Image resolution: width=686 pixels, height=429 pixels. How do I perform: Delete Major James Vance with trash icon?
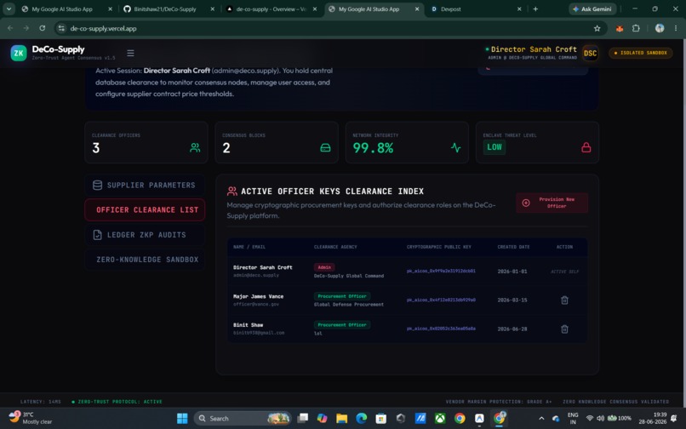coord(564,300)
